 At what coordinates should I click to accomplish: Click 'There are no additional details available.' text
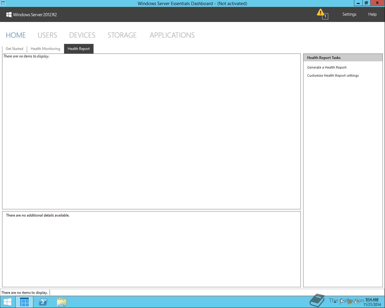38,215
